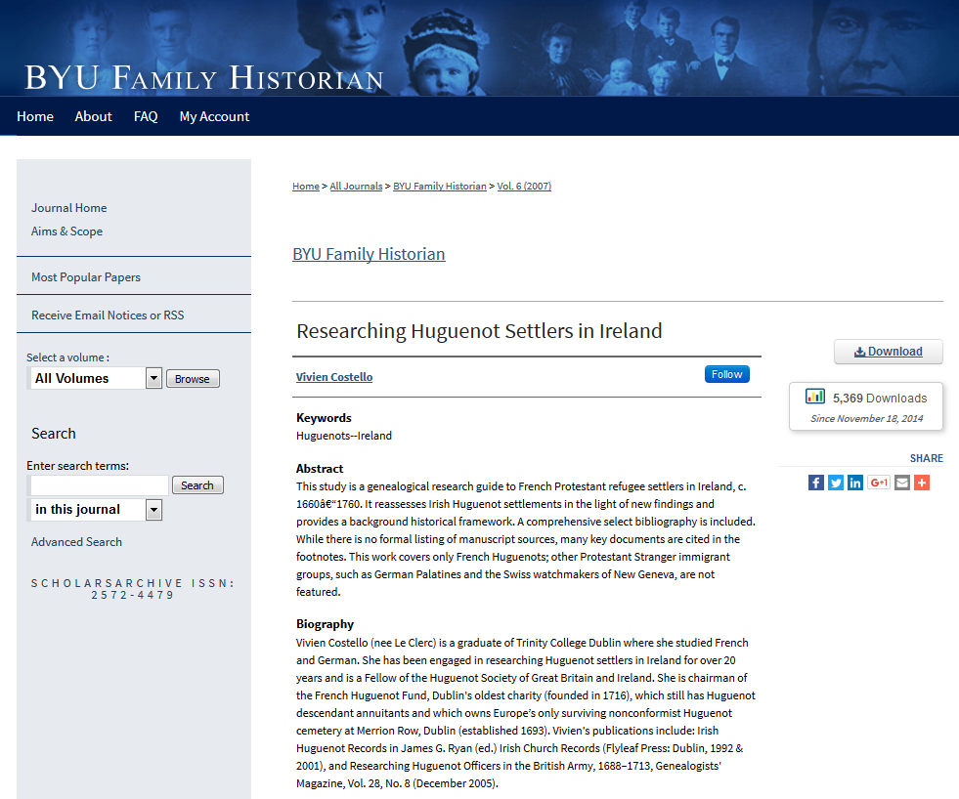Share article on Twitter icon
This screenshot has width=959, height=799.
click(836, 483)
